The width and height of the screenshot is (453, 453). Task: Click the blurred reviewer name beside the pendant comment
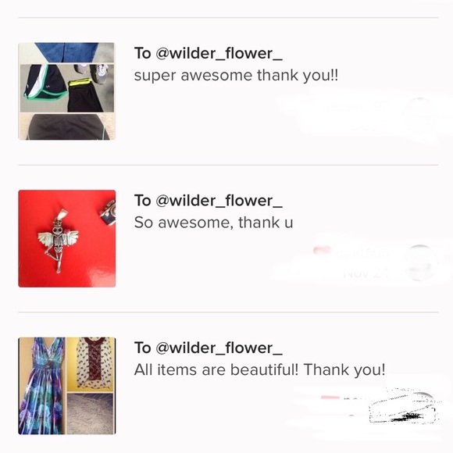[362, 254]
